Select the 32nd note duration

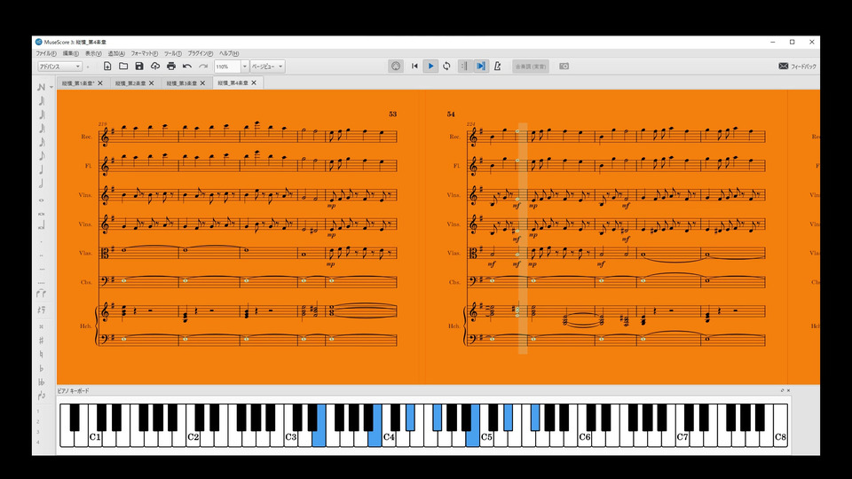42,129
